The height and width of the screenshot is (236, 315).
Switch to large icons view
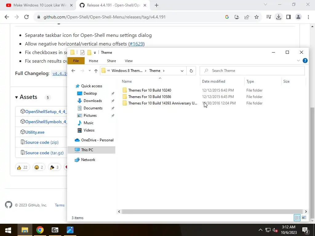coord(304,218)
